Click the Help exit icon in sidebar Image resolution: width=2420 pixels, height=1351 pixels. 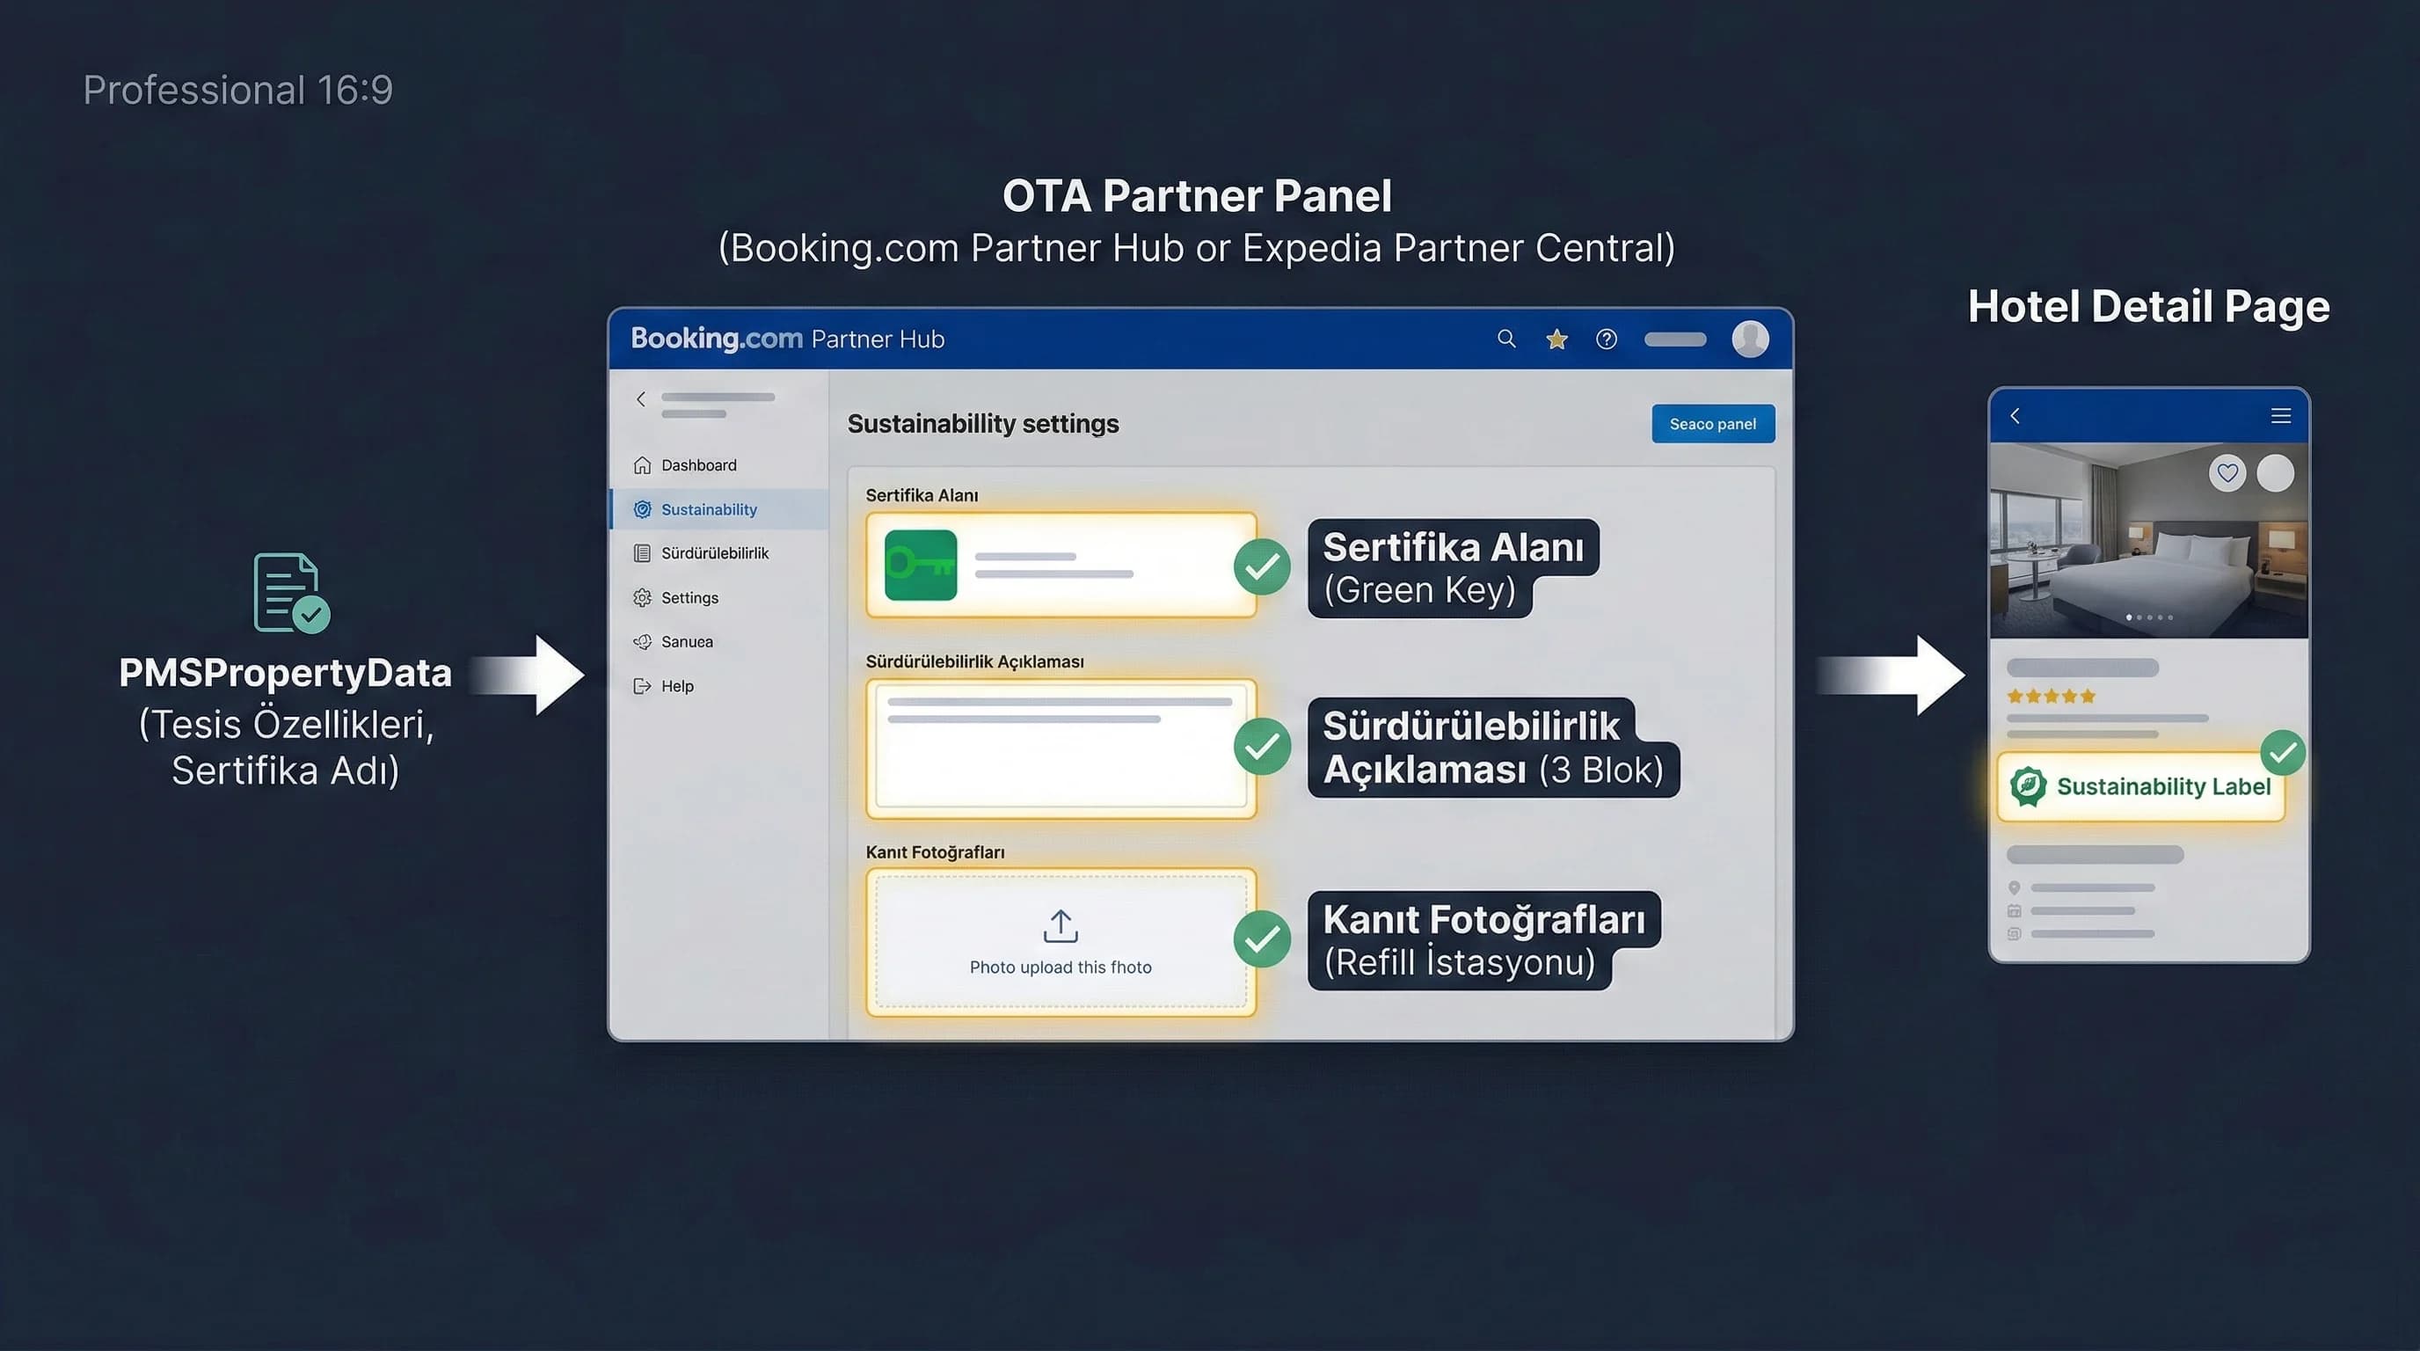click(643, 686)
